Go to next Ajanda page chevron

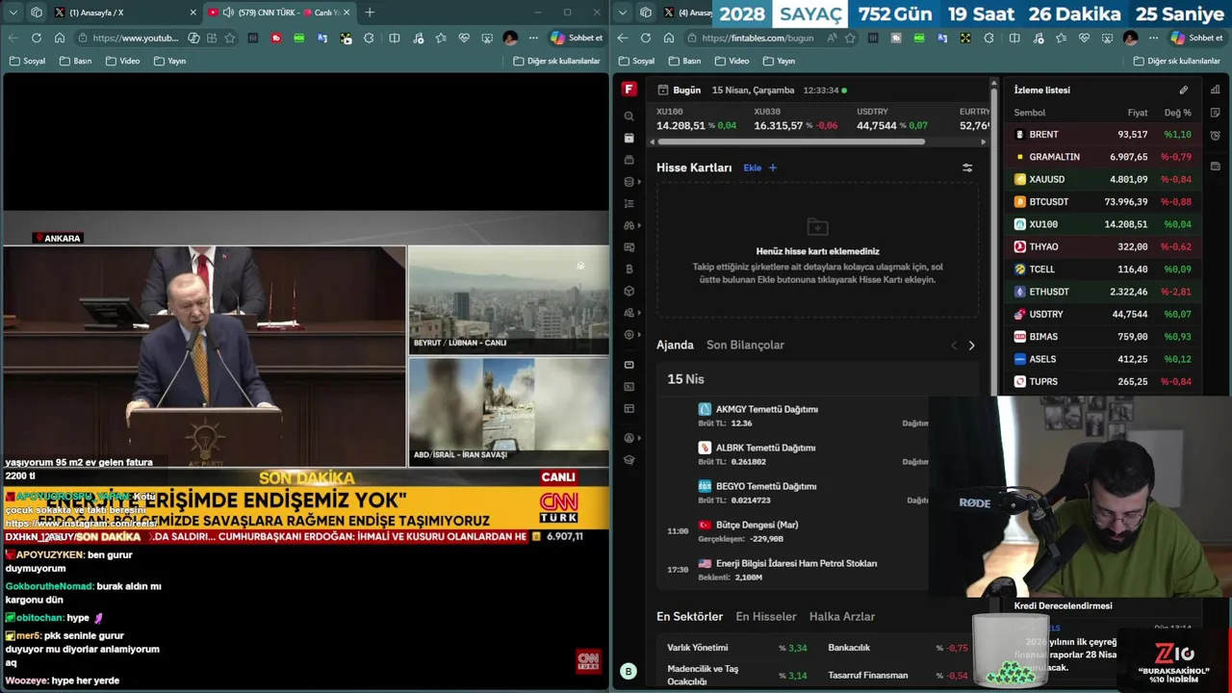[x=971, y=346]
